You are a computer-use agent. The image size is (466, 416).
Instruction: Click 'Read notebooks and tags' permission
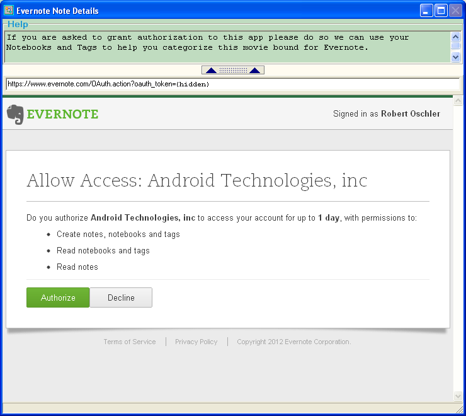pyautogui.click(x=103, y=251)
